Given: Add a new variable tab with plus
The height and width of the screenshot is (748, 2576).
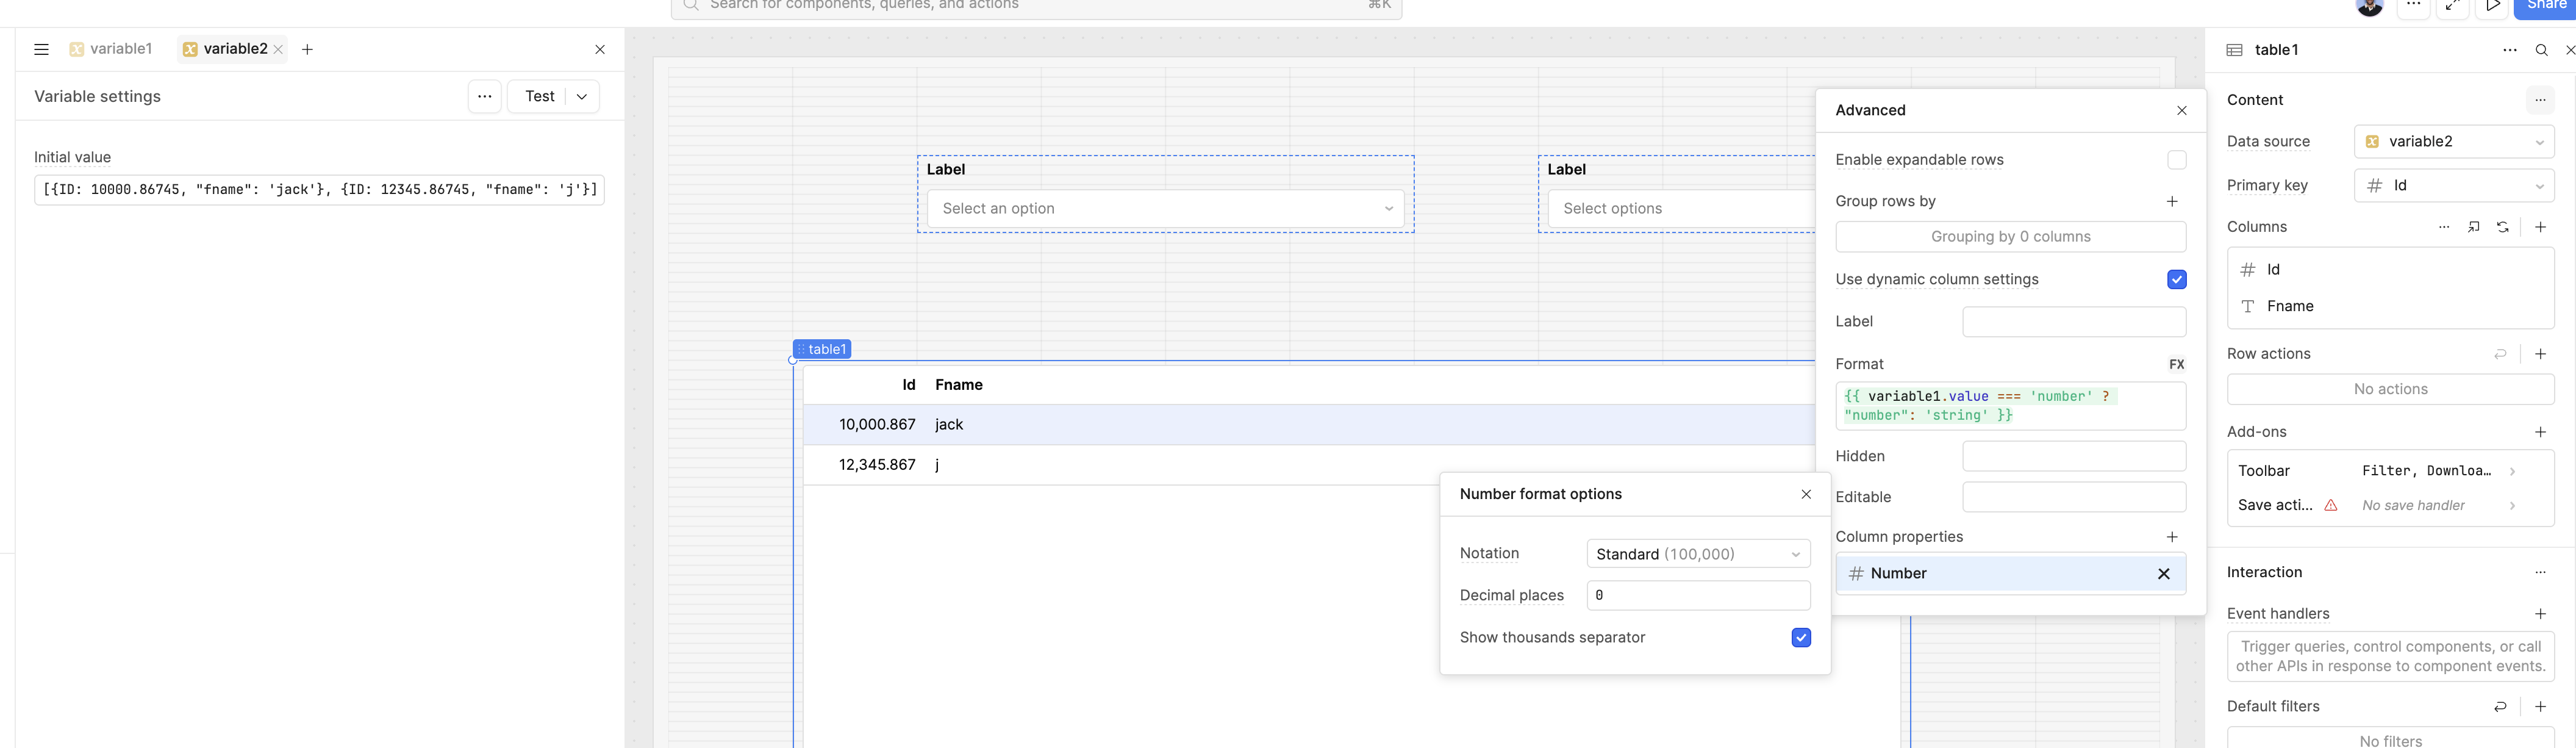Looking at the screenshot, I should (x=307, y=49).
